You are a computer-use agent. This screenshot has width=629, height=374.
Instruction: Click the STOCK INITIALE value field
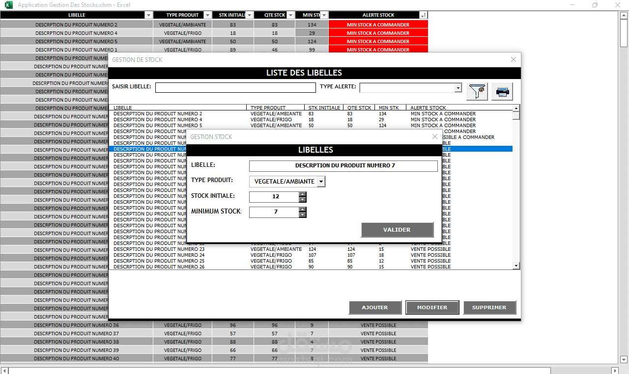(x=274, y=197)
